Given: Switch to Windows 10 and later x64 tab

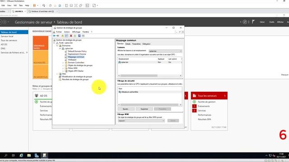Looking at the screenshot, I should 42,11.
